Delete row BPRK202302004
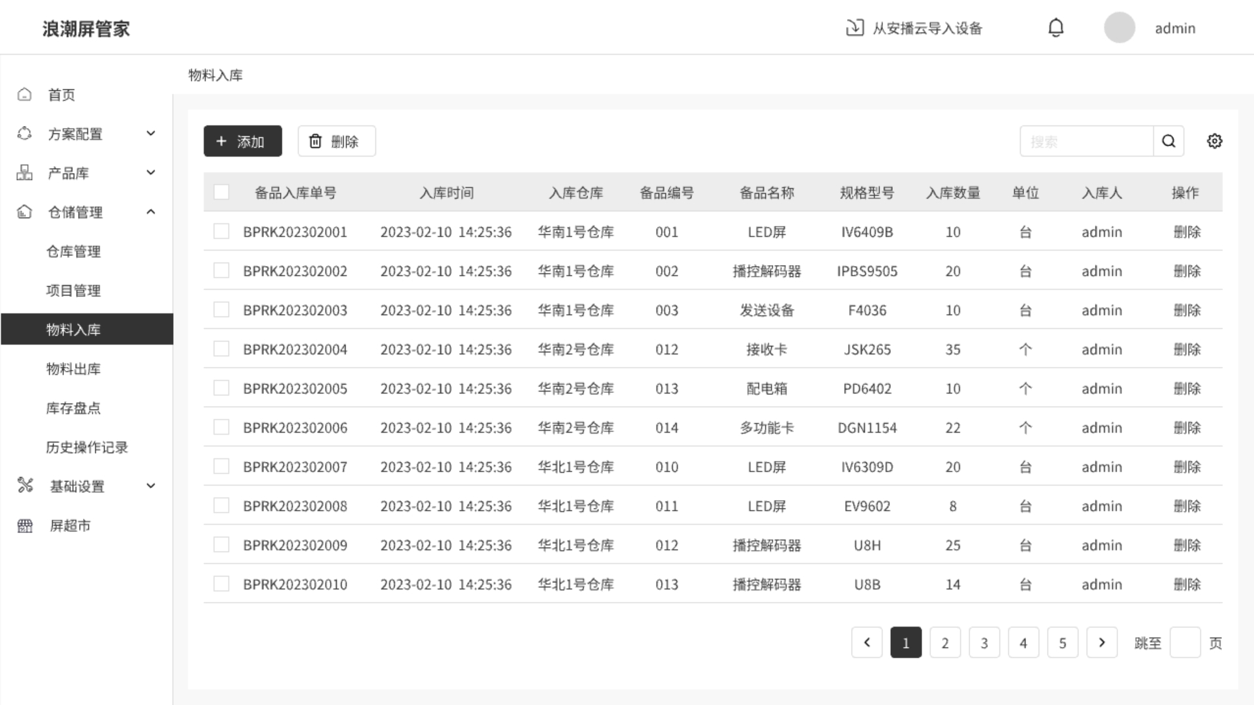Screen dimensions: 1254x705 1187,349
